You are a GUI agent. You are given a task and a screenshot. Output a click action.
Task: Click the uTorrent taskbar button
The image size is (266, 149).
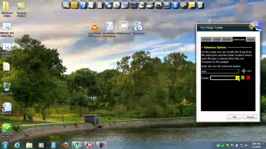click(77, 145)
